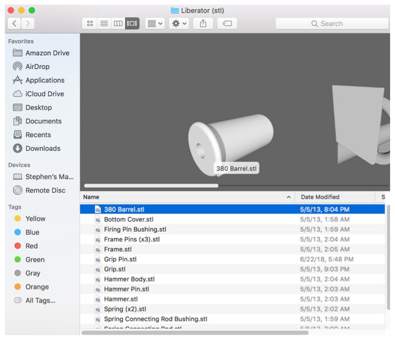Viewport: 395px width, 340px height.
Task: Click the Grip.stl file icon
Action: [x=98, y=269]
